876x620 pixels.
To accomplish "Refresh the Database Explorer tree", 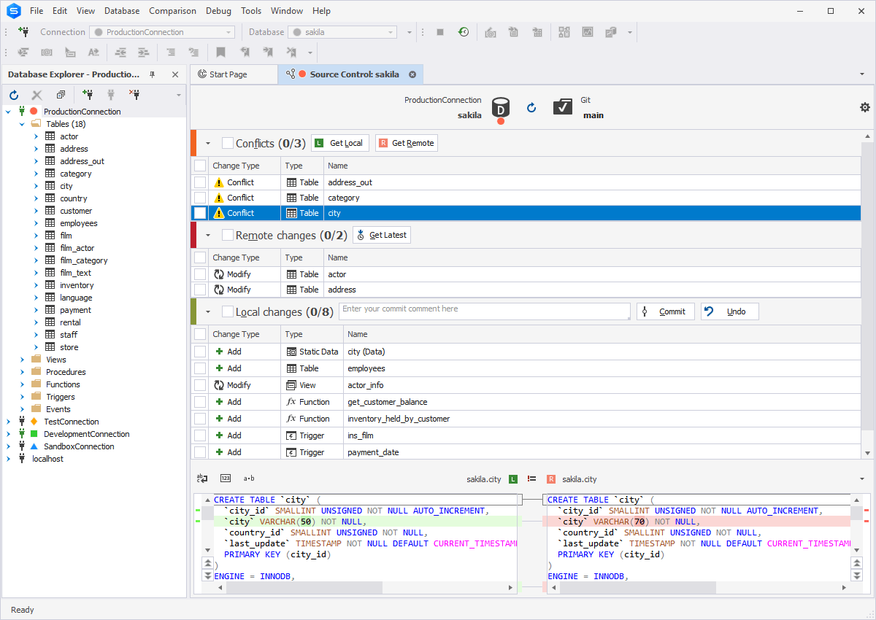I will pyautogui.click(x=14, y=95).
